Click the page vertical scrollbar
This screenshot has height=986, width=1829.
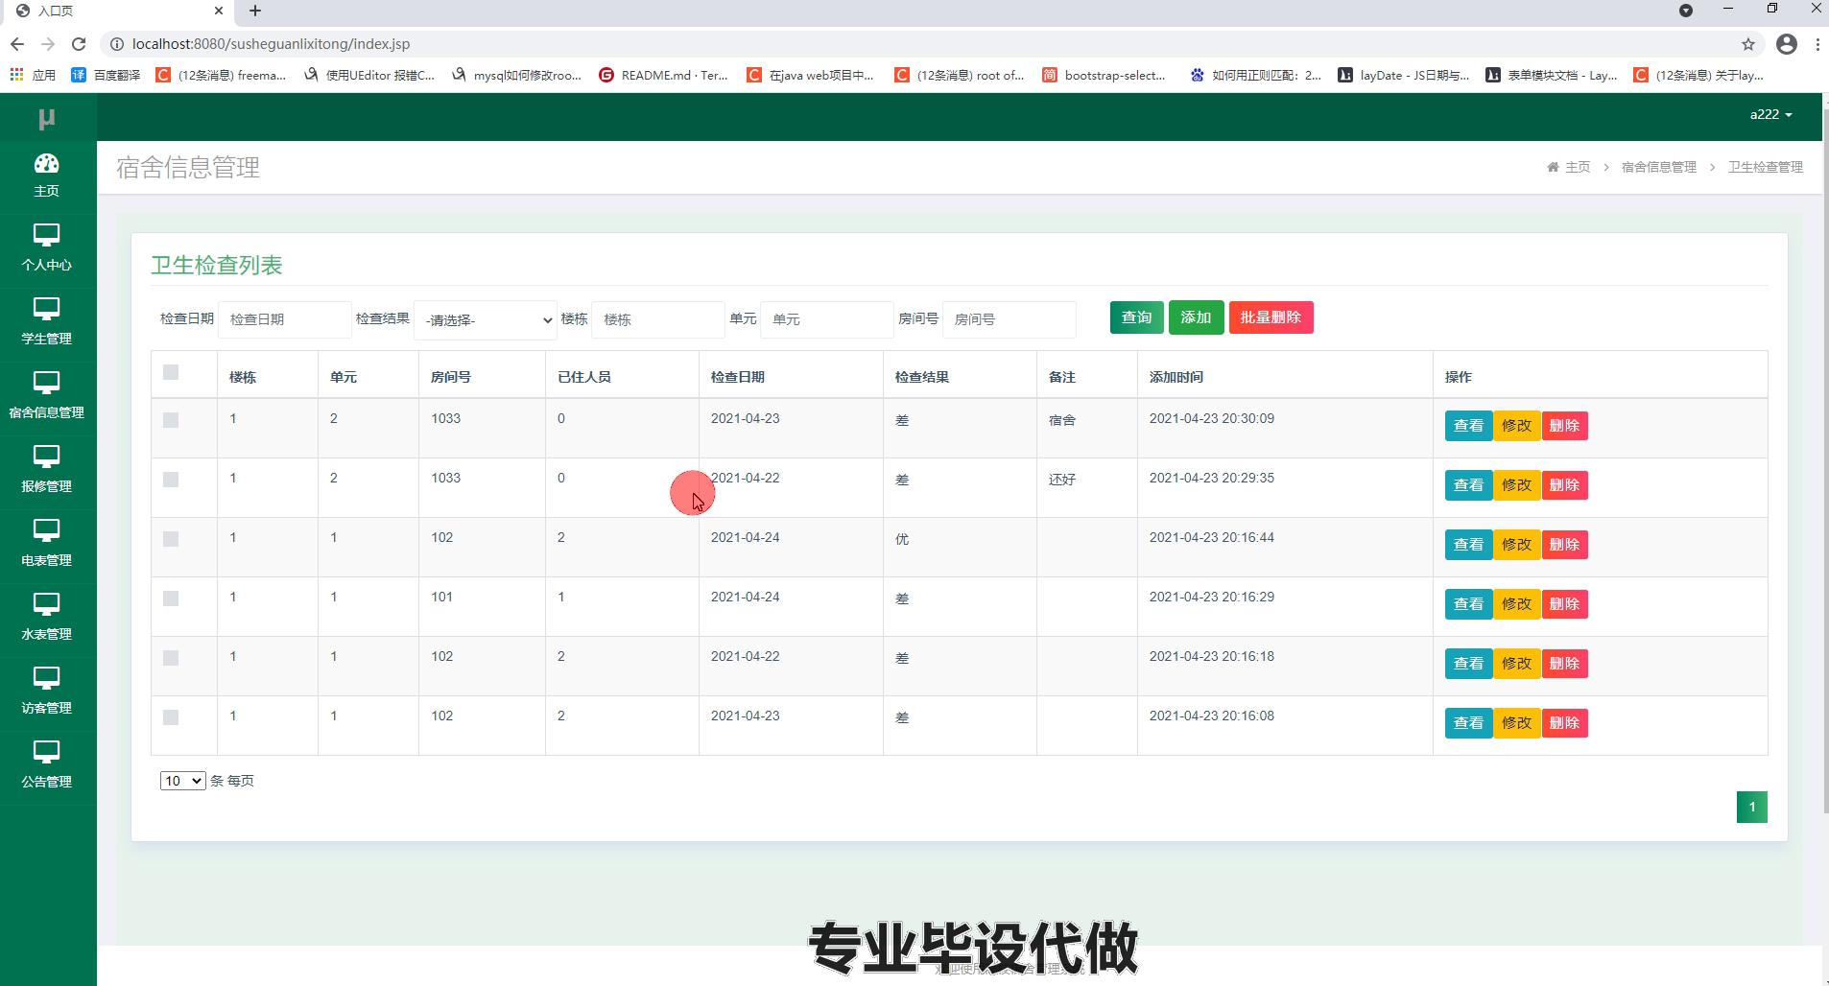tap(1825, 460)
